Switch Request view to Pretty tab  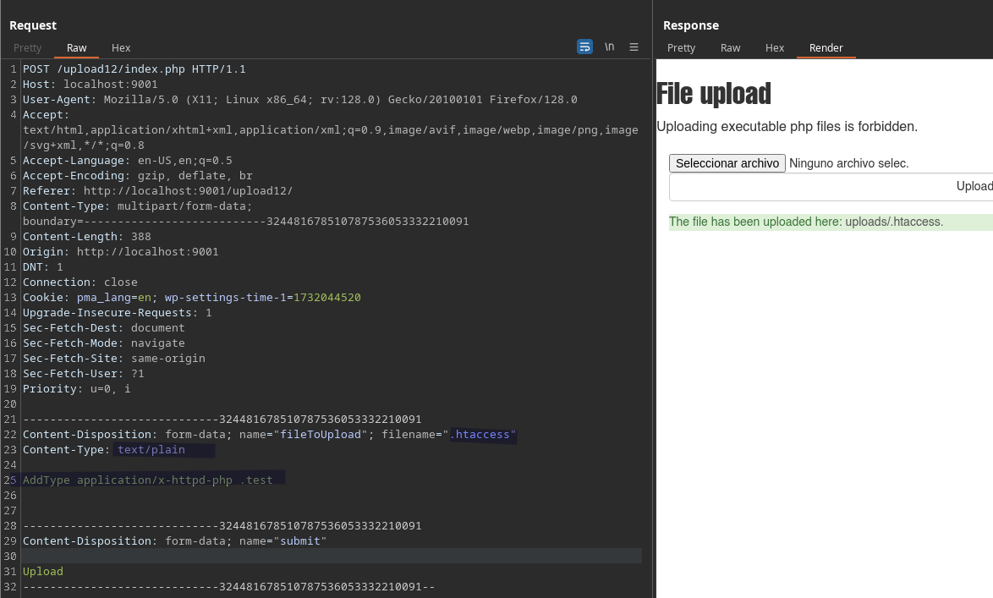(x=27, y=48)
